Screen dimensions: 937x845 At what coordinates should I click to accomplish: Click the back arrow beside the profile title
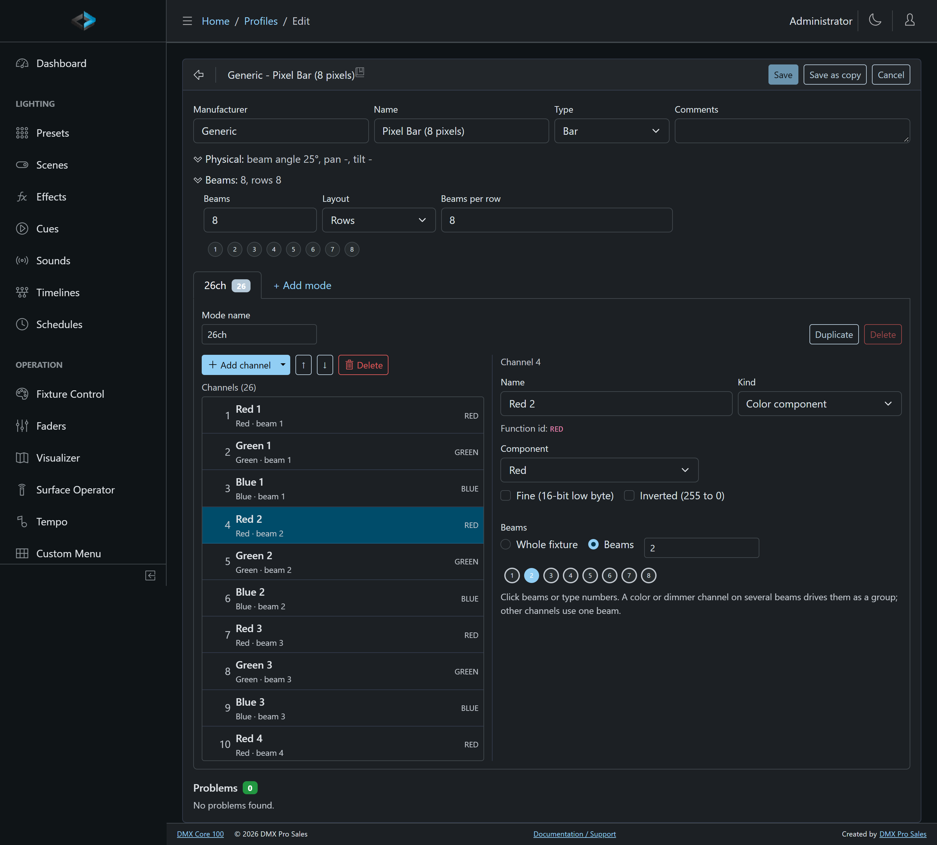pyautogui.click(x=199, y=75)
